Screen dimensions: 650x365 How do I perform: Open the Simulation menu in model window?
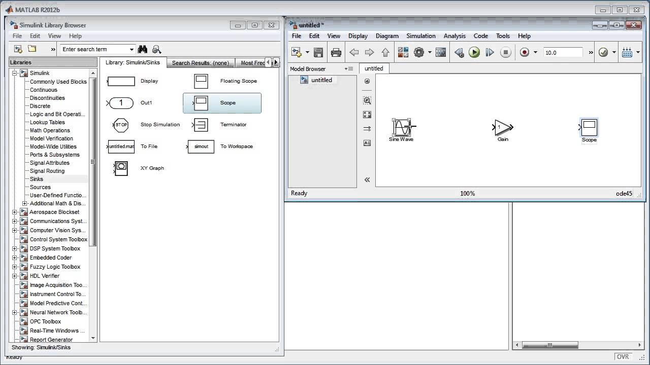point(421,36)
